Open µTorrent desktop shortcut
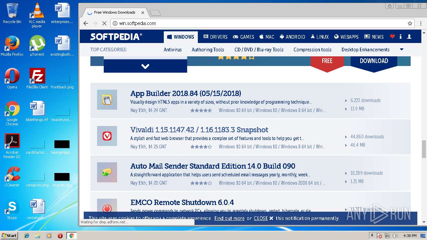 tap(37, 46)
